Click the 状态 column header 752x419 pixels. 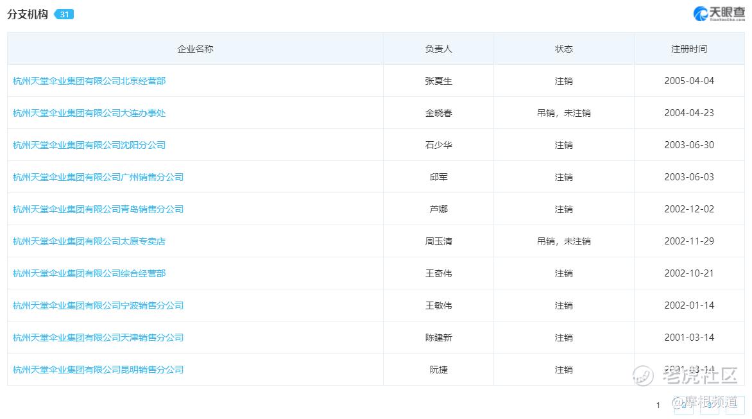563,48
